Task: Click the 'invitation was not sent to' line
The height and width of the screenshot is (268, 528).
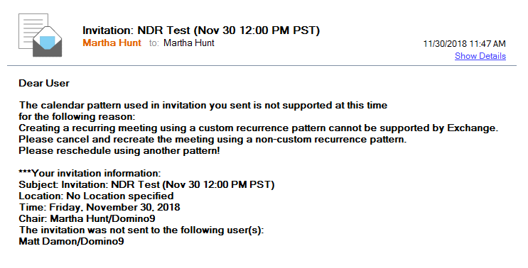Action: click(141, 230)
